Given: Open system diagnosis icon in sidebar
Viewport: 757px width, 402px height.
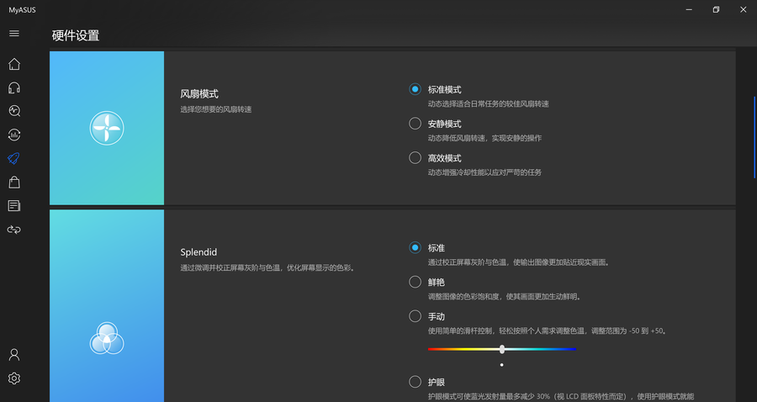Looking at the screenshot, I should (13, 111).
